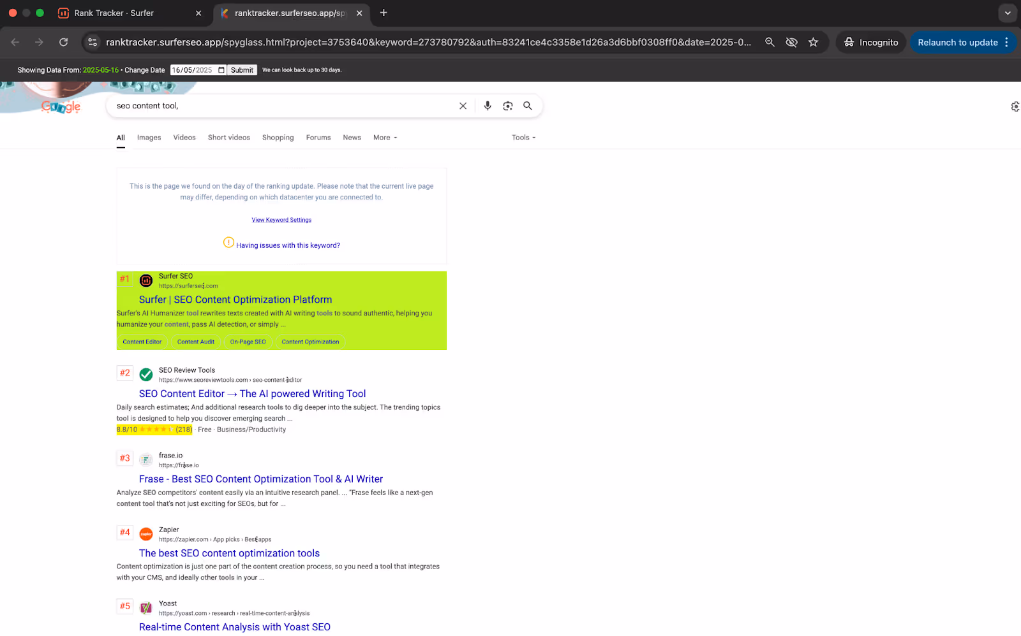The height and width of the screenshot is (636, 1021).
Task: Open View Keyword Settings link
Action: tap(281, 220)
